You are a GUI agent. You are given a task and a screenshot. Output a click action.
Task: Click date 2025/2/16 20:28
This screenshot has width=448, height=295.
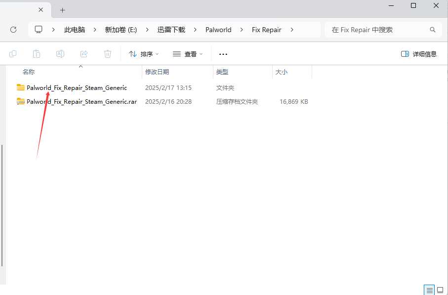point(168,101)
